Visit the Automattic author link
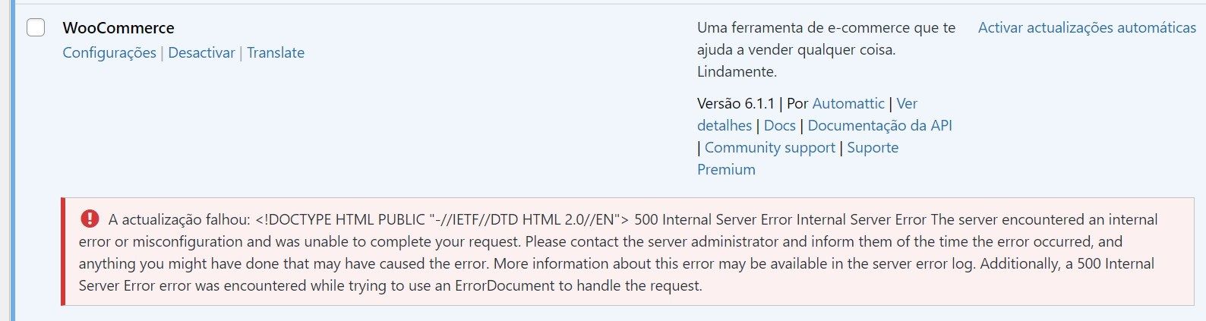The height and width of the screenshot is (321, 1206). 848,103
